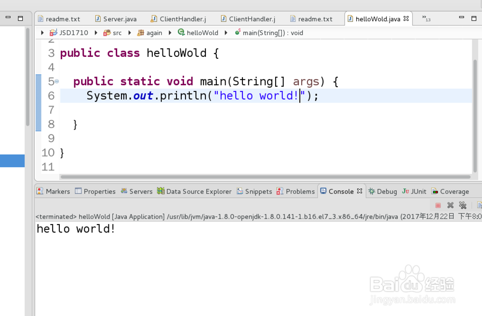The image size is (482, 316).
Task: Open the Debug view tab
Action: (x=383, y=191)
